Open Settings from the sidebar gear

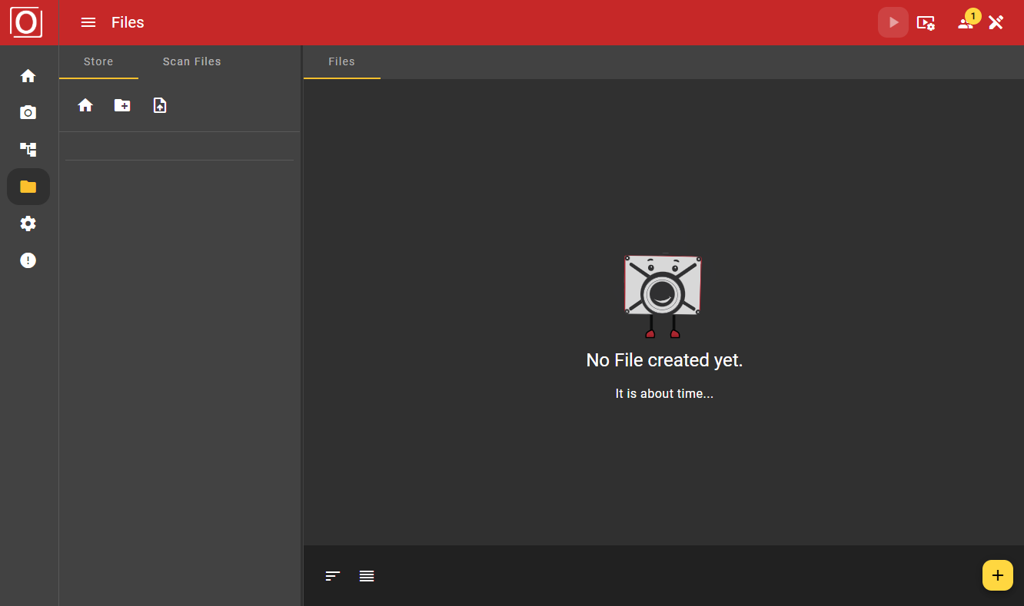pyautogui.click(x=28, y=223)
